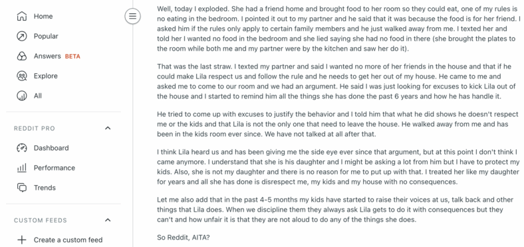
Task: Click the Home house icon
Action: coord(22,16)
